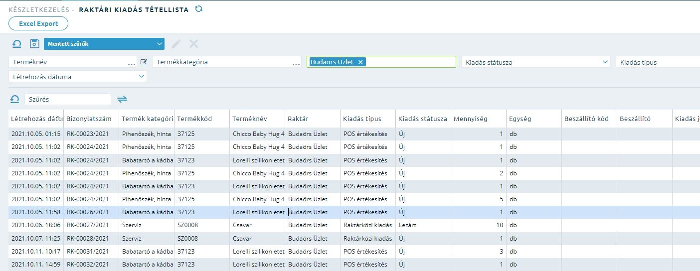The width and height of the screenshot is (700, 271).
Task: Delete saved filter with the X icon
Action: (x=193, y=44)
